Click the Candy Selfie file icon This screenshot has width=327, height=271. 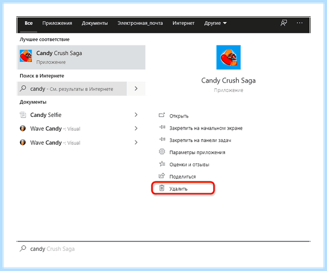(23, 115)
